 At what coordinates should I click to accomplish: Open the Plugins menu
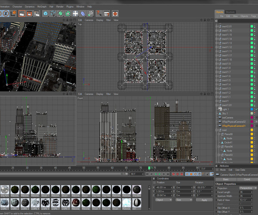(70, 6)
